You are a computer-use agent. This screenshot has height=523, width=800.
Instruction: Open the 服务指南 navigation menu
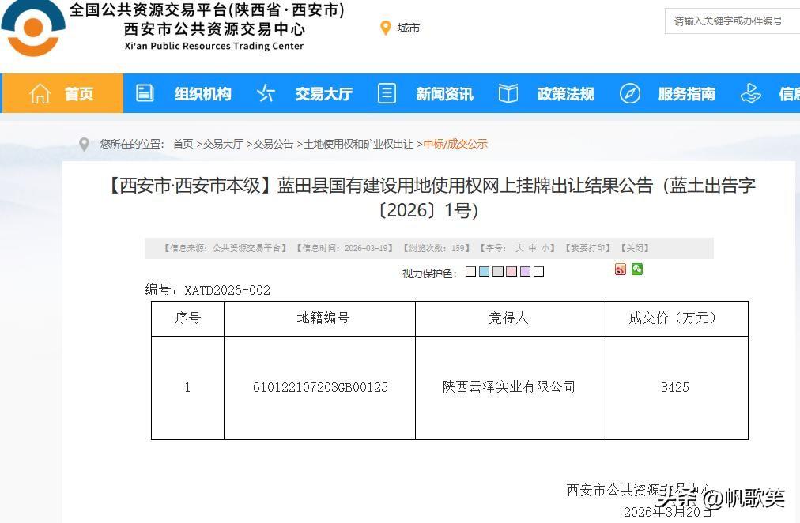[687, 94]
